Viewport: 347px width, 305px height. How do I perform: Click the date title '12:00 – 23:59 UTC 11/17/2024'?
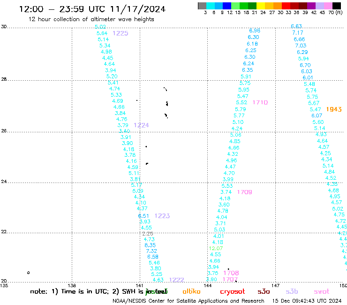coord(92,9)
